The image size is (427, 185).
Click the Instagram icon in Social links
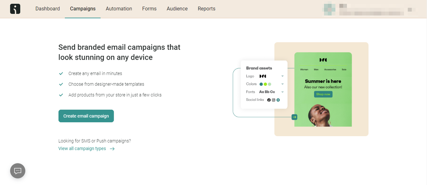tap(274, 100)
